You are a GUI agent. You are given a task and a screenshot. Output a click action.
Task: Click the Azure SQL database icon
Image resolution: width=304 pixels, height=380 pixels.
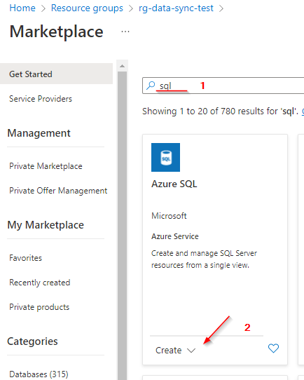point(165,157)
